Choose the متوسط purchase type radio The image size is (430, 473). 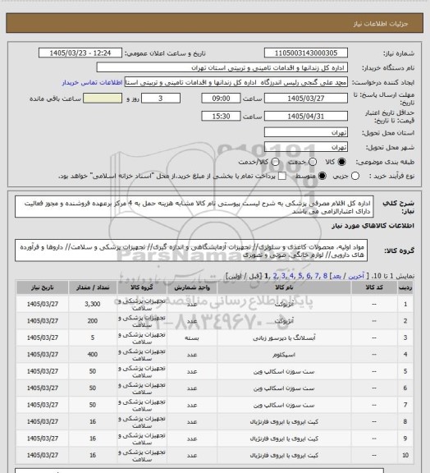pyautogui.click(x=322, y=176)
